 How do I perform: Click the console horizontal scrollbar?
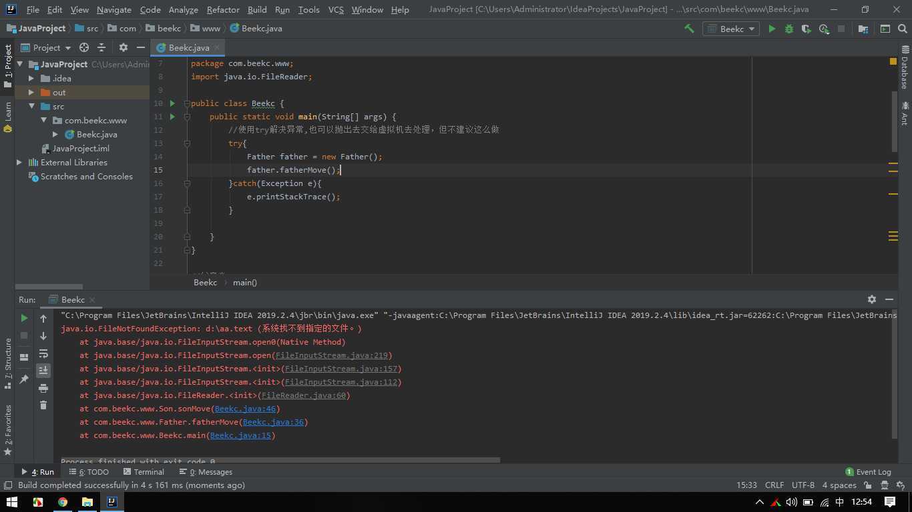coord(280,460)
